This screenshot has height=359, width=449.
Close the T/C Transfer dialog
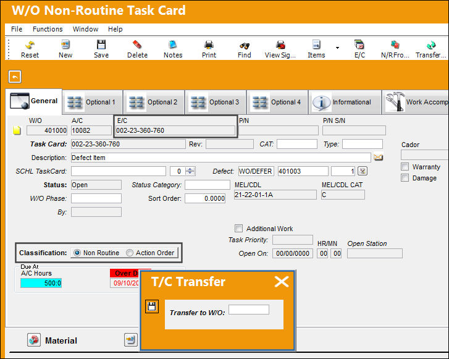click(x=282, y=281)
